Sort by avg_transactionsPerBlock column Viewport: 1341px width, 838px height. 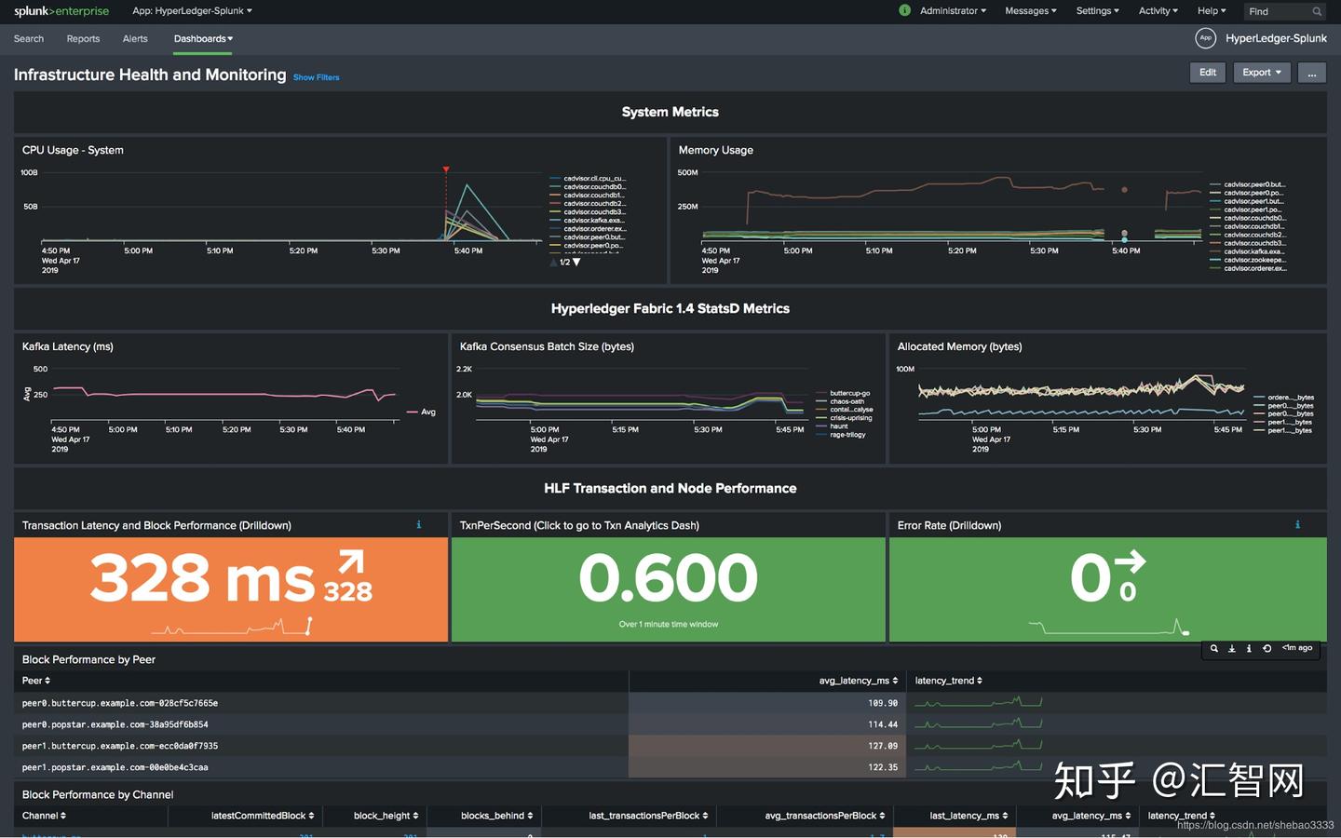pyautogui.click(x=825, y=816)
